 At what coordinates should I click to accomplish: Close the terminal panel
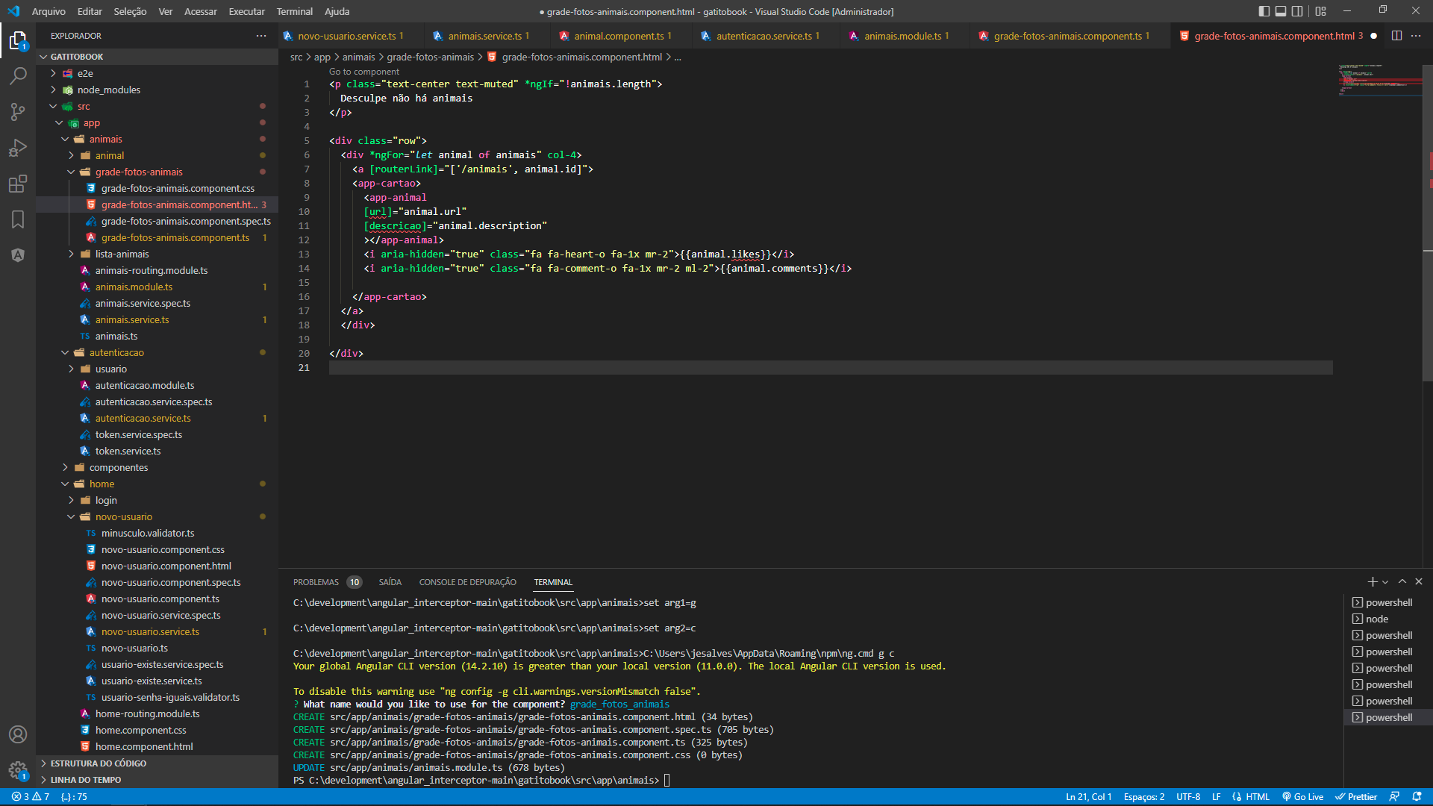(x=1419, y=582)
